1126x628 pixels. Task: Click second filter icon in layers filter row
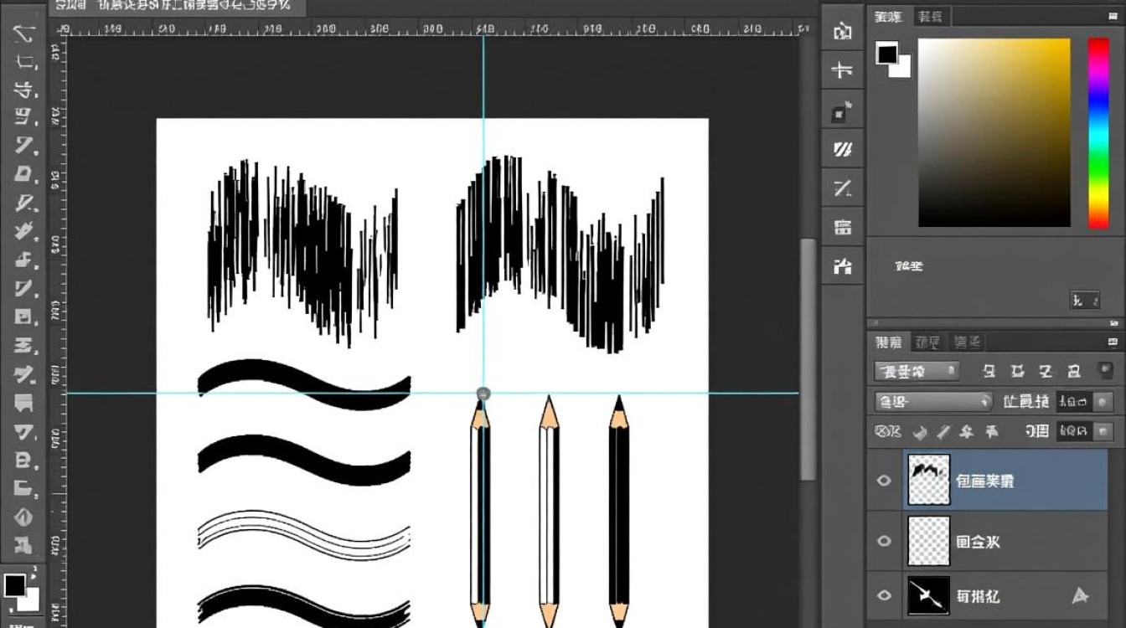tap(1018, 371)
